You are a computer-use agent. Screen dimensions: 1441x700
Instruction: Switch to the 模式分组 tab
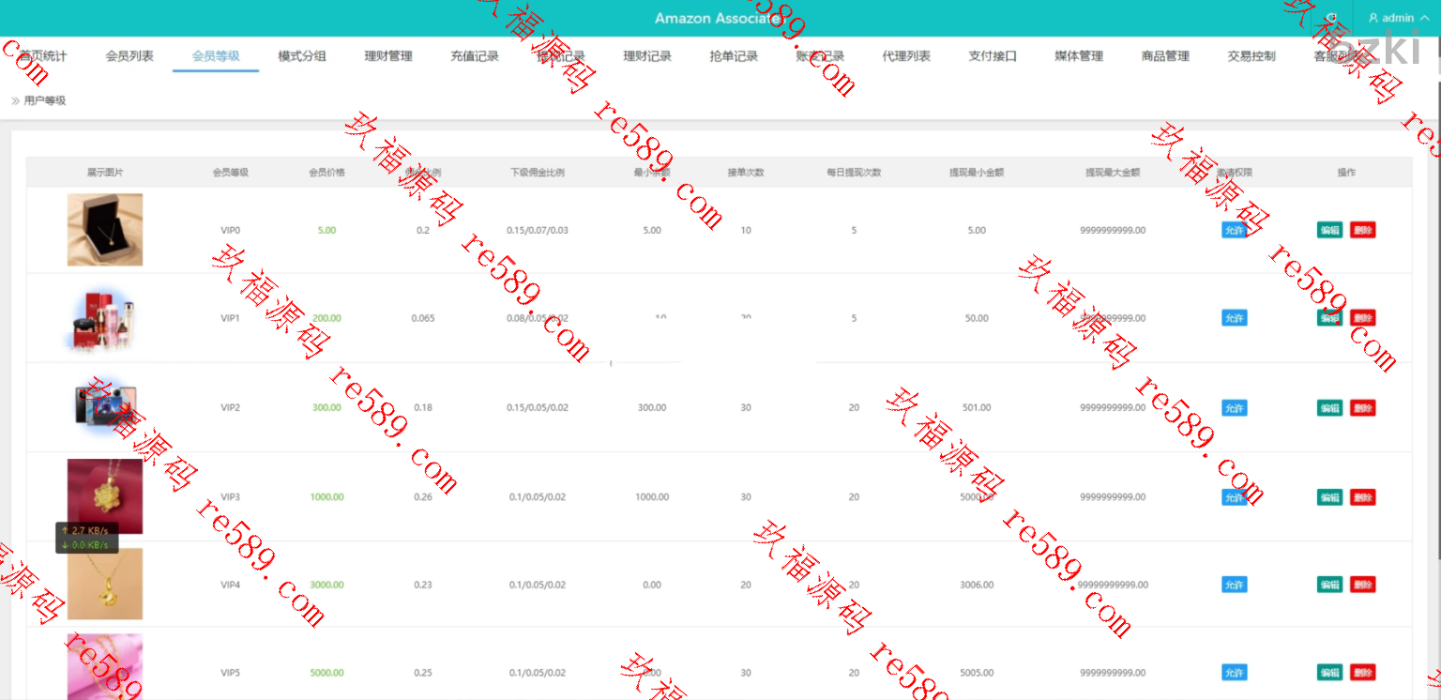(x=302, y=56)
